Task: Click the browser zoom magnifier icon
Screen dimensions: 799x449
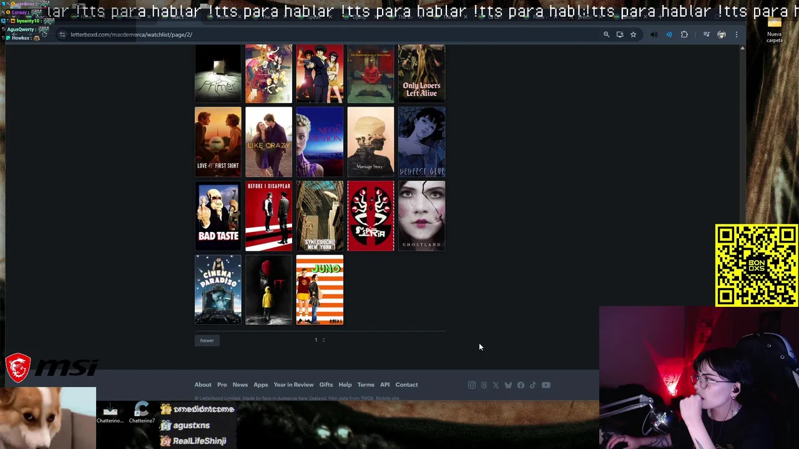Action: (606, 34)
